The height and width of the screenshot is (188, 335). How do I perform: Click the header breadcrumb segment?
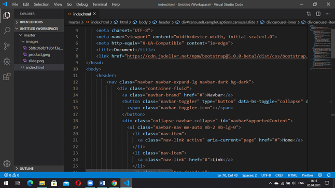coord(164,22)
